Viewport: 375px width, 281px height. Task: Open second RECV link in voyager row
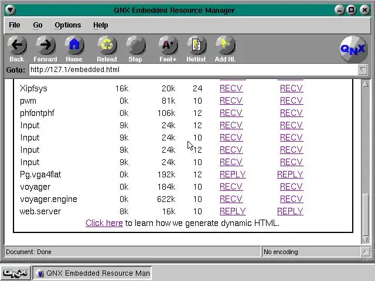point(291,187)
